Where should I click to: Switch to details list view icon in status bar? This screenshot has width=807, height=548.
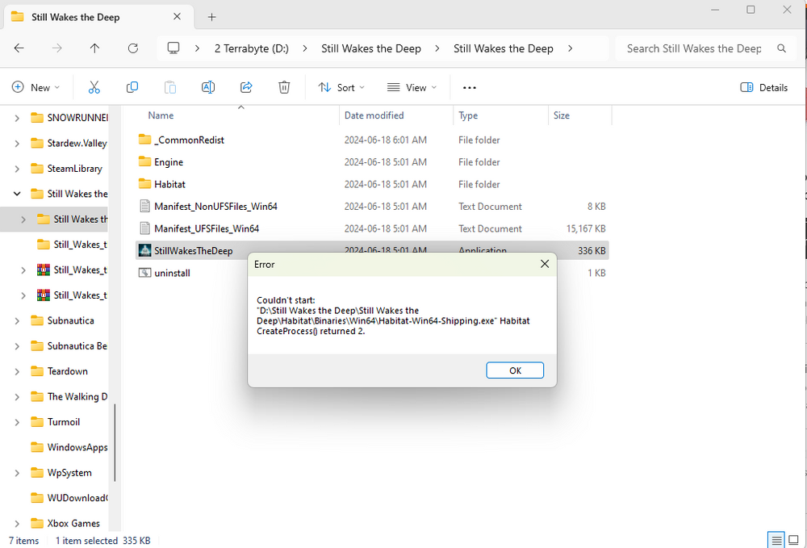[x=776, y=540]
